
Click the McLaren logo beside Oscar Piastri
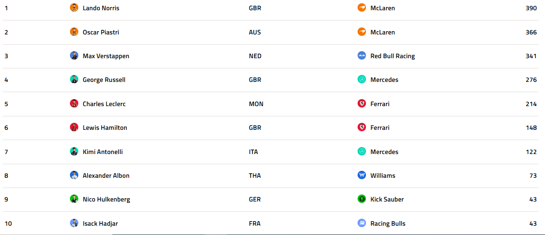(x=362, y=32)
